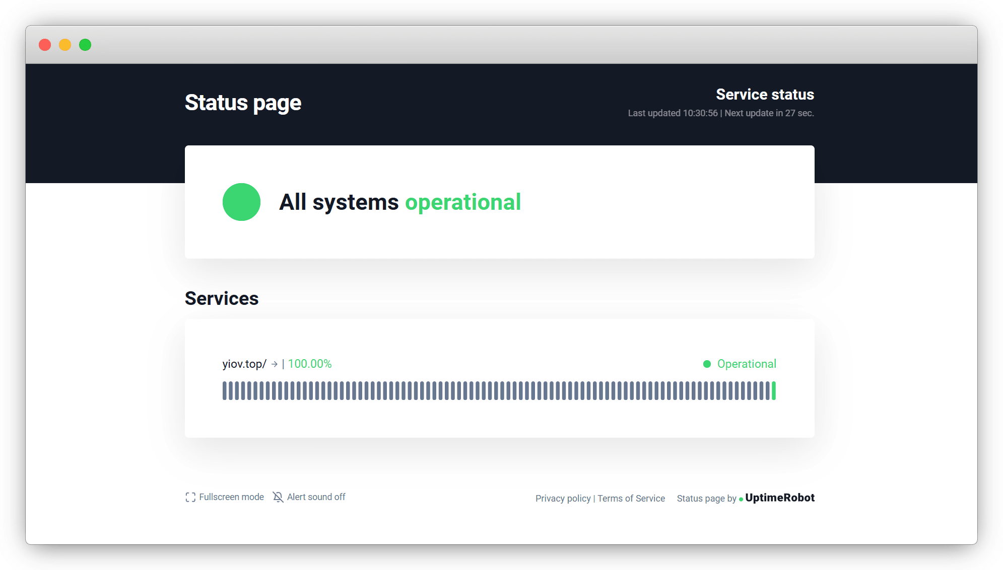Click the red close window button
This screenshot has height=570, width=1003.
click(x=45, y=45)
